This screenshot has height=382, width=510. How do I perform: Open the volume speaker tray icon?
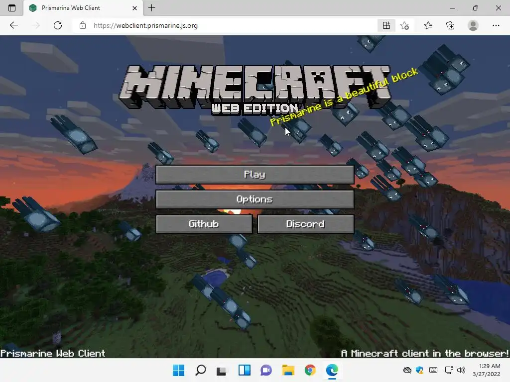coord(461,370)
